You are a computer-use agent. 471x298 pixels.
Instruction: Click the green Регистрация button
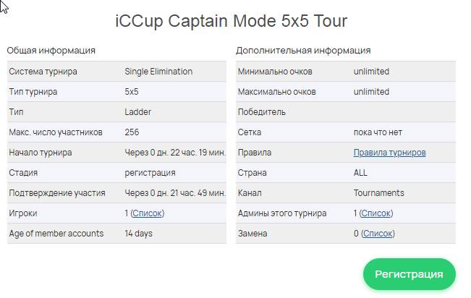point(409,274)
